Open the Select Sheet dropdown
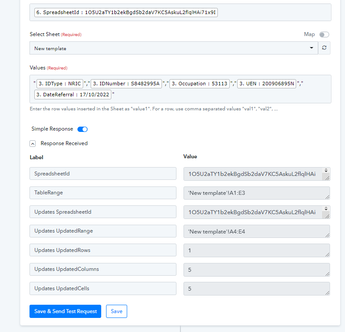Screen dimensions: 345x332 [174, 48]
